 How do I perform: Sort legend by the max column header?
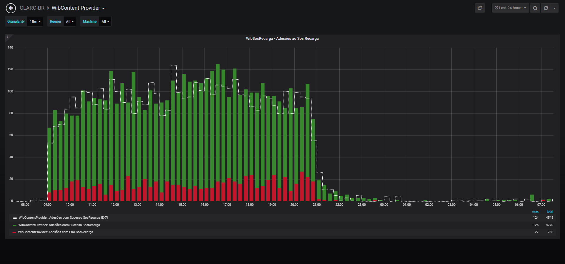[x=535, y=211]
